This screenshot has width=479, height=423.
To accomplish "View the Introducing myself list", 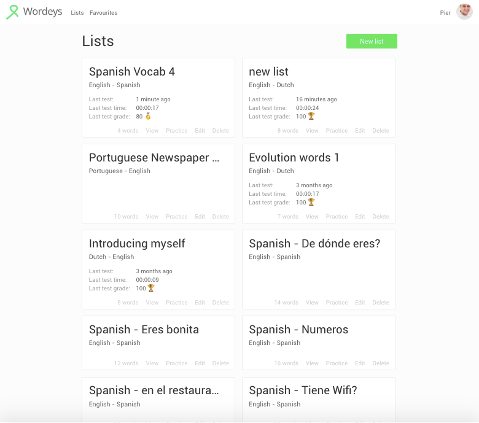I will click(152, 302).
